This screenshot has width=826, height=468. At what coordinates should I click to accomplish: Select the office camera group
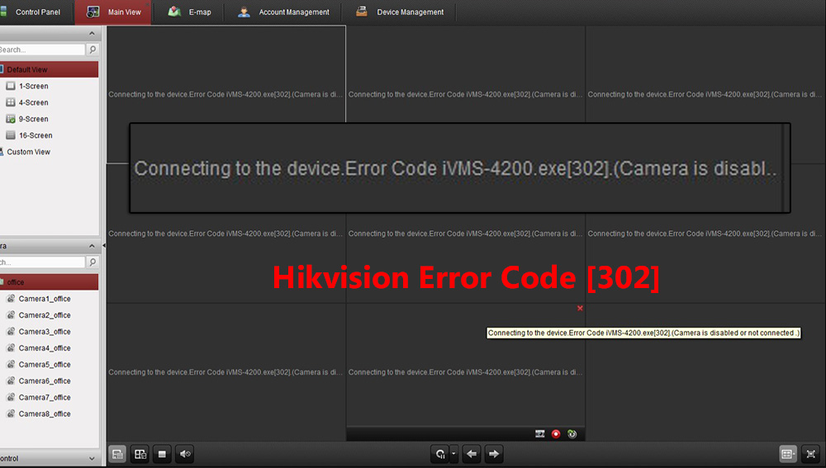point(49,282)
